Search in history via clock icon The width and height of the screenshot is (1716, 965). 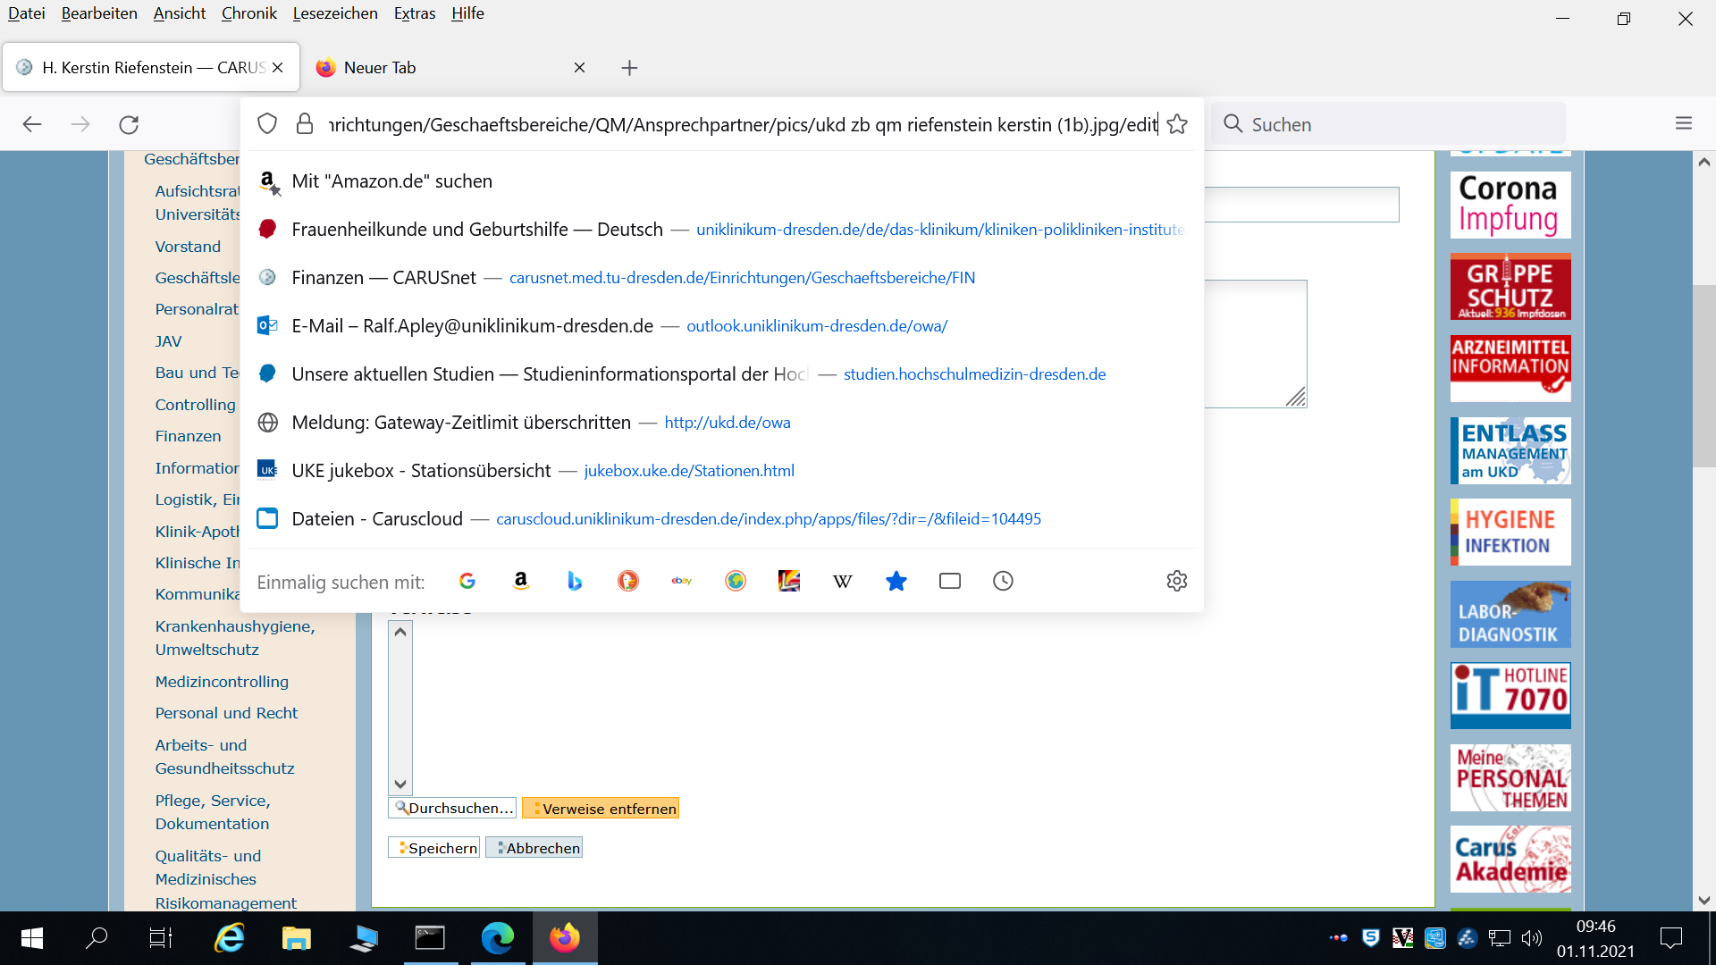[1004, 582]
